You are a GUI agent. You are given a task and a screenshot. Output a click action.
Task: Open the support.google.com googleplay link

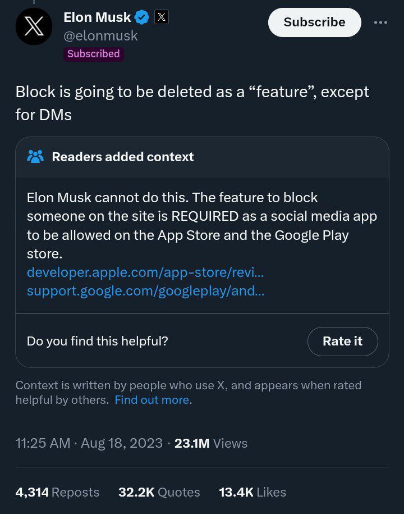pos(146,291)
